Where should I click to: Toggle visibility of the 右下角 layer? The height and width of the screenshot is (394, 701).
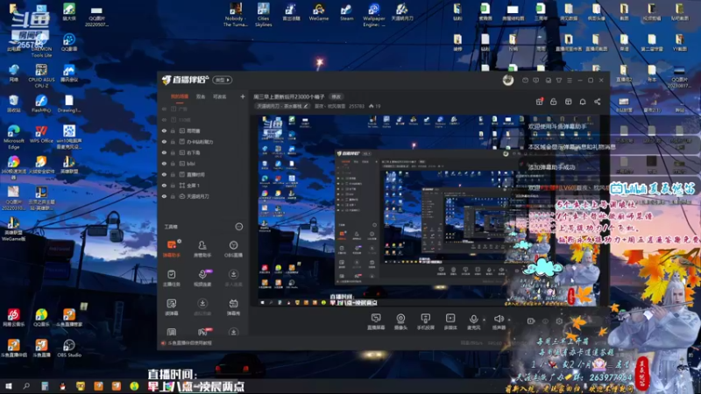(x=164, y=152)
